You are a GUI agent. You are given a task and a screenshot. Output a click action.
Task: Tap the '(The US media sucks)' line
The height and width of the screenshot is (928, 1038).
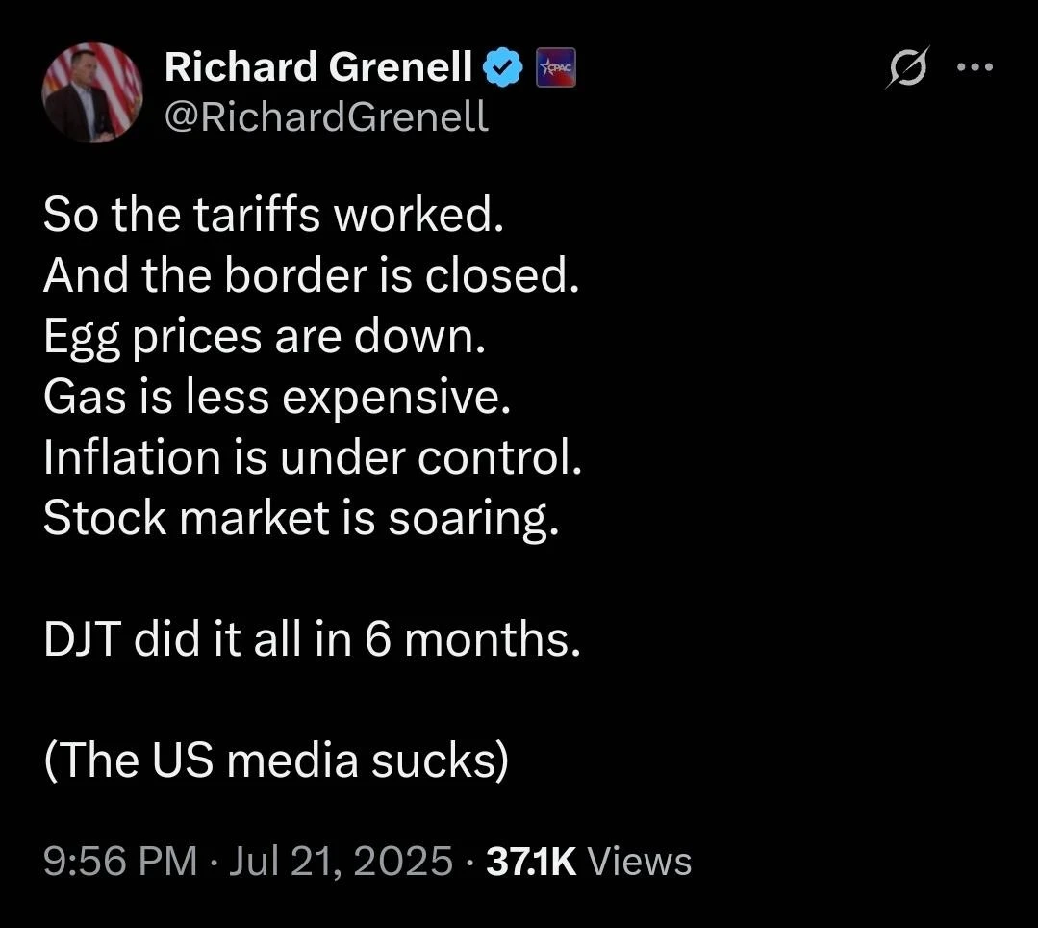[275, 761]
